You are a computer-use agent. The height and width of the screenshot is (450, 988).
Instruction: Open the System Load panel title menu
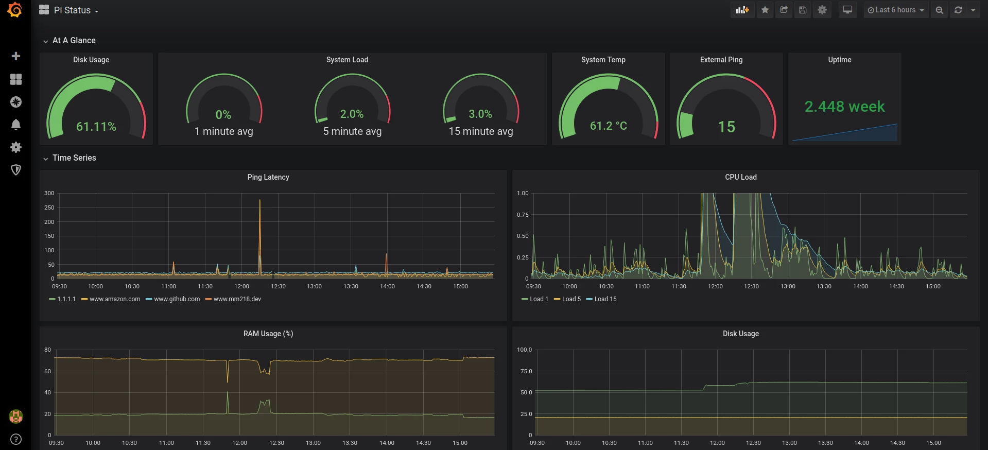click(x=347, y=60)
